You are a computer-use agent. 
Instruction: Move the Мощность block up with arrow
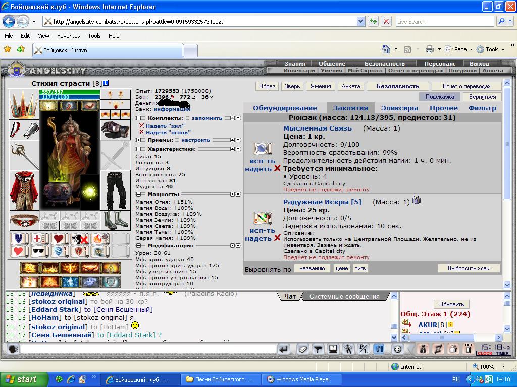(x=232, y=195)
